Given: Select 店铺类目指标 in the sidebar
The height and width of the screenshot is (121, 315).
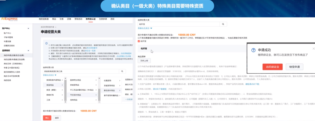Looking at the screenshot, I should [9, 46].
